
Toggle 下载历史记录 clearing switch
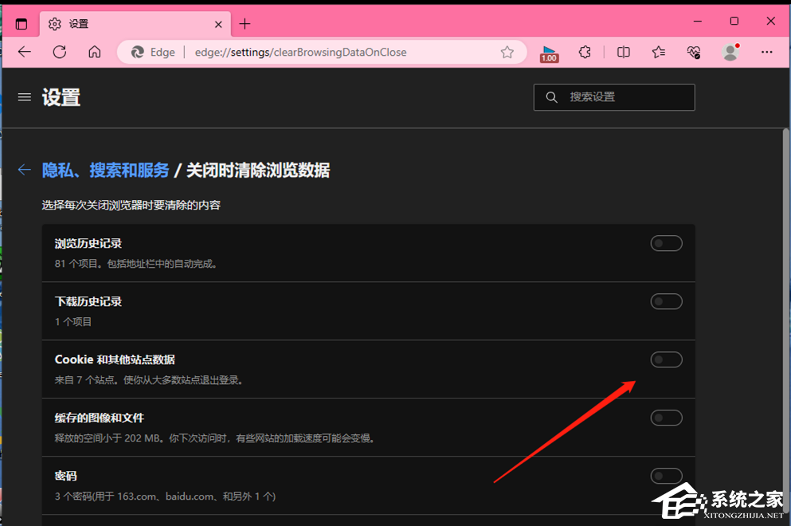tap(666, 301)
